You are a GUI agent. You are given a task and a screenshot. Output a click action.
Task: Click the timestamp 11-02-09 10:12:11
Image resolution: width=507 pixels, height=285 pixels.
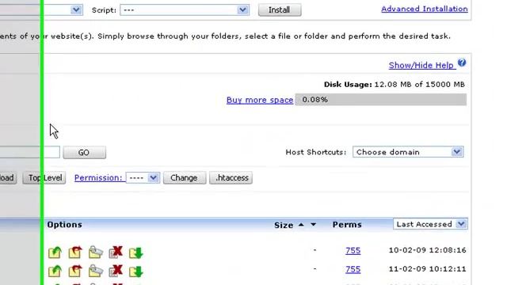427,269
